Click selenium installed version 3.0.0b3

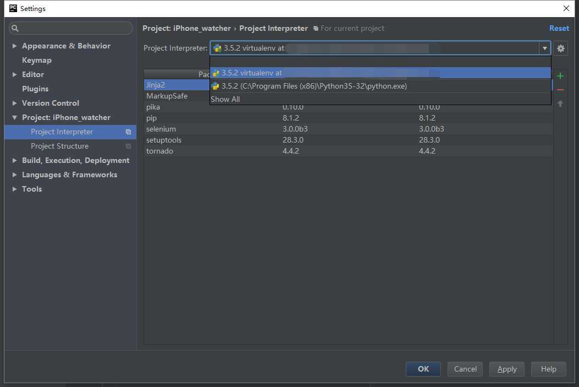(295, 129)
